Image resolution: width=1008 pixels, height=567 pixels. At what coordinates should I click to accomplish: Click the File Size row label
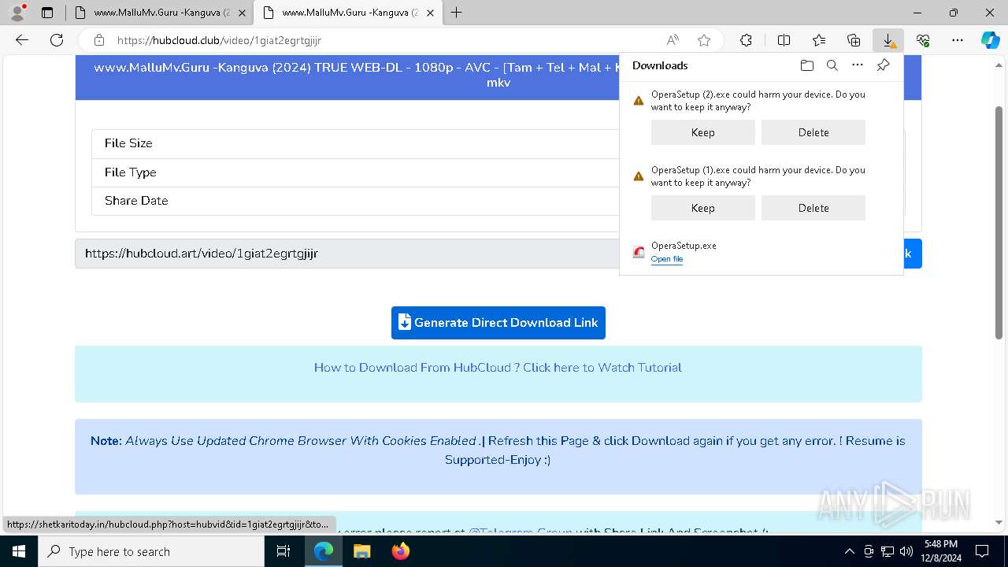(x=128, y=143)
